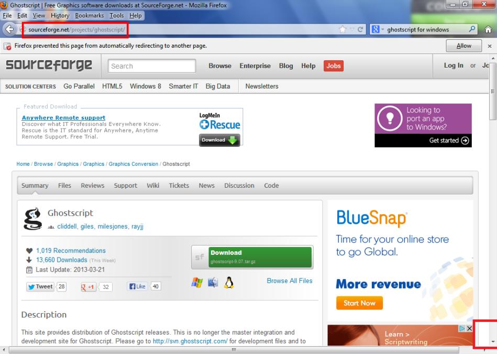Screen dimensions: 497x354
Task: Switch to the News tab
Action: tap(207, 186)
